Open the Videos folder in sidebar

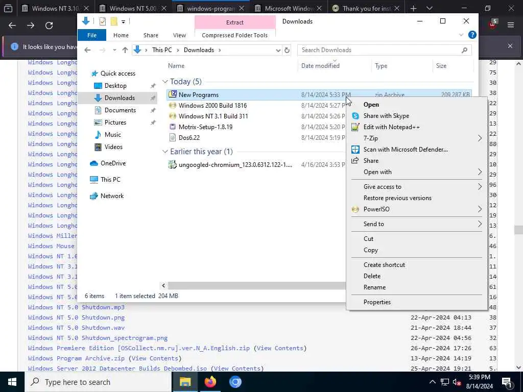pyautogui.click(x=113, y=147)
